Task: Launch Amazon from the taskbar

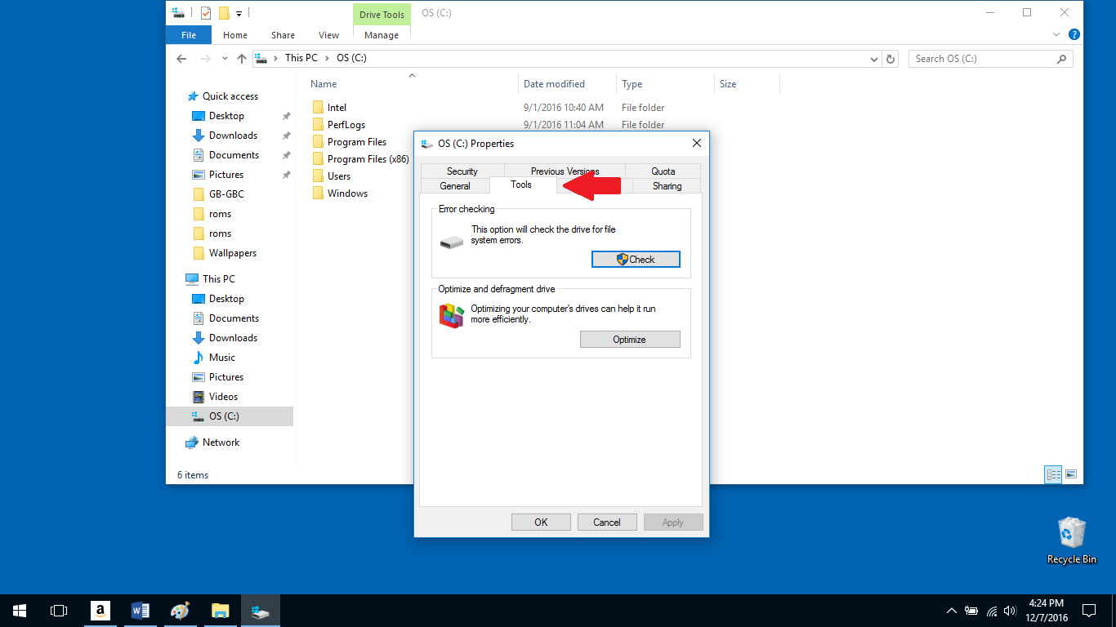Action: pyautogui.click(x=100, y=611)
